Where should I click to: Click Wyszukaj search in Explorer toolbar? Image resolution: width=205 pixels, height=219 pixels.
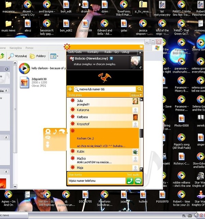[x=17, y=56]
